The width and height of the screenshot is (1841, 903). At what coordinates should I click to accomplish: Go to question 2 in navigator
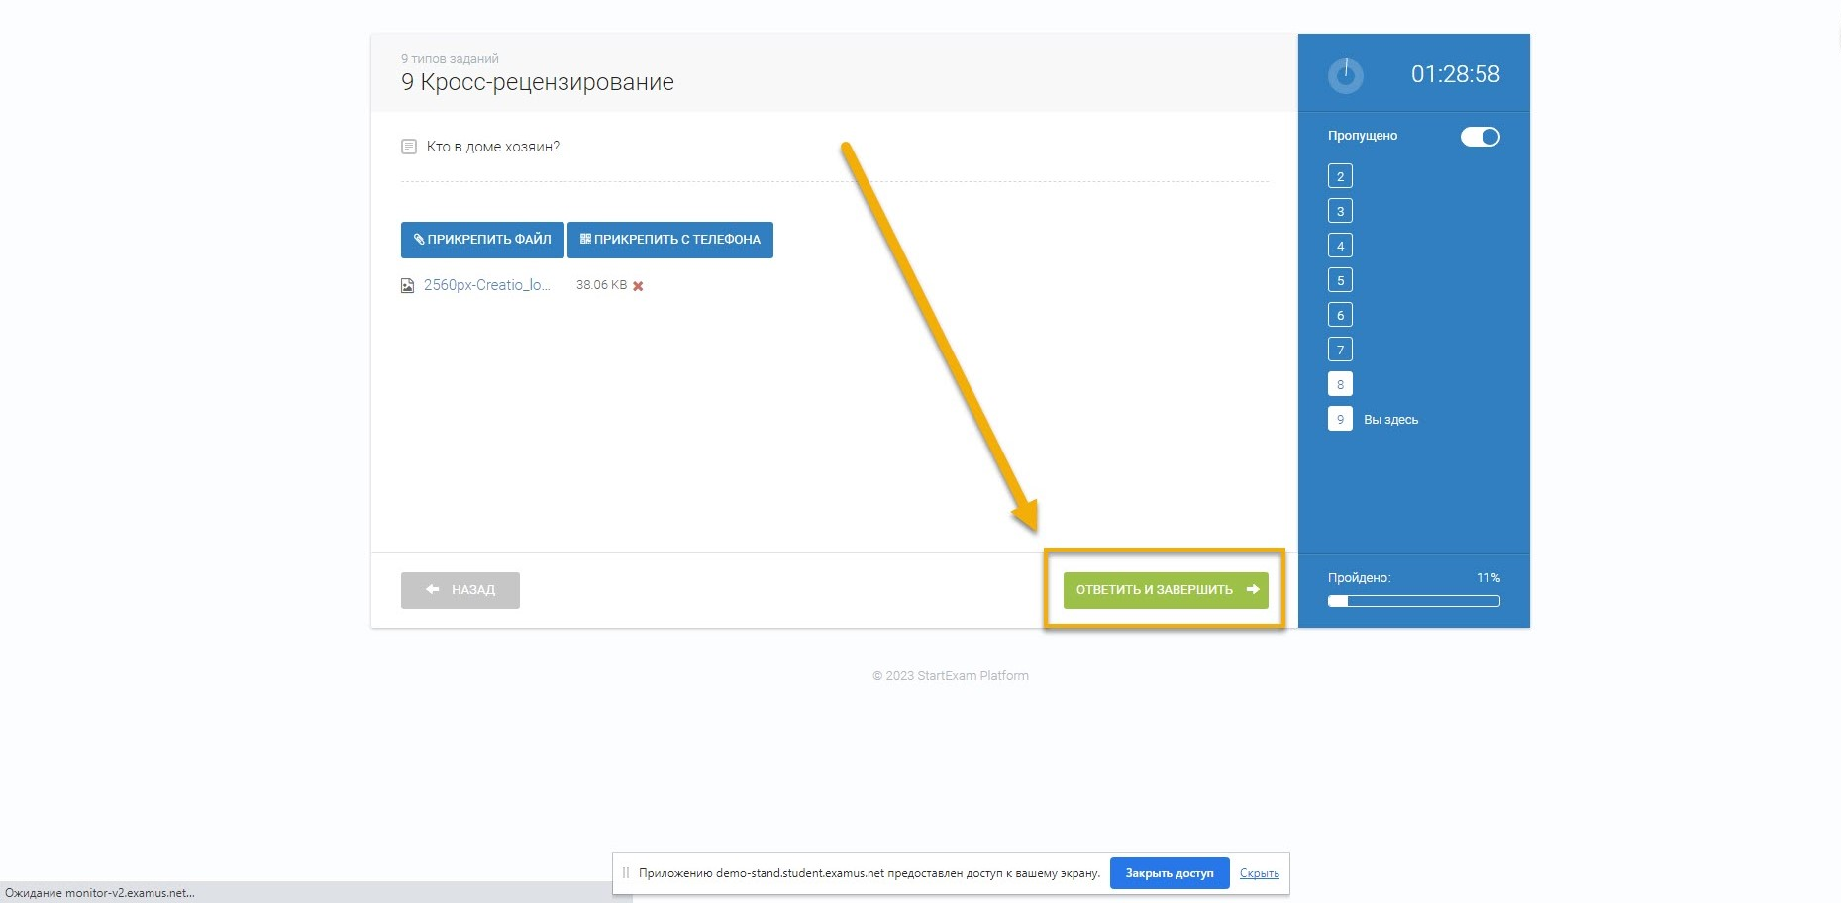(x=1340, y=176)
